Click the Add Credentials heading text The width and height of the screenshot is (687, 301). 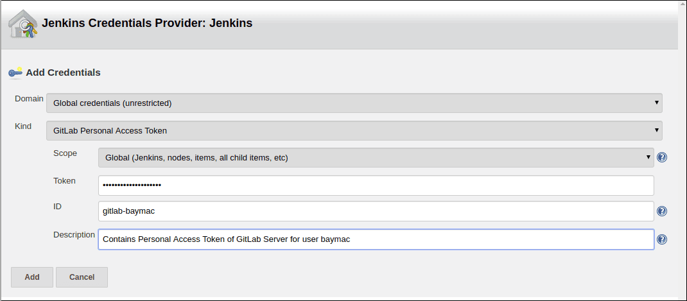click(x=63, y=73)
